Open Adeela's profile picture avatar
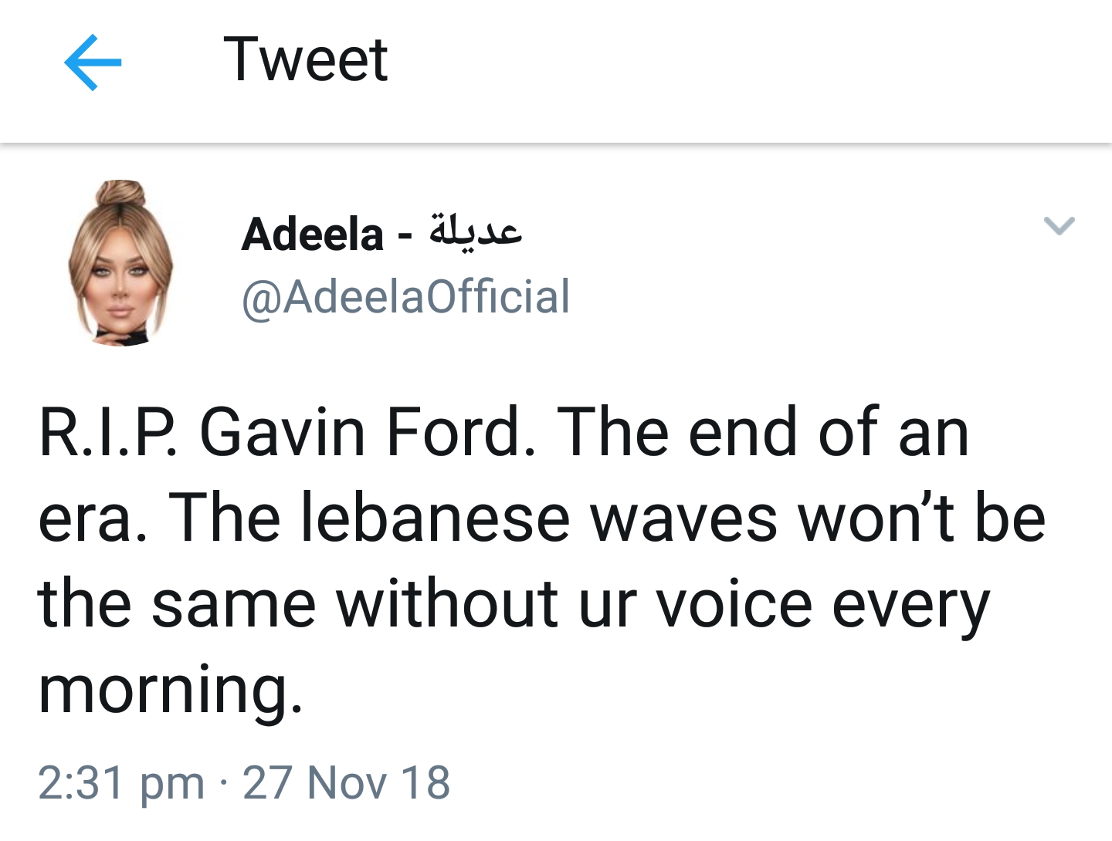The height and width of the screenshot is (841, 1112). [120, 263]
